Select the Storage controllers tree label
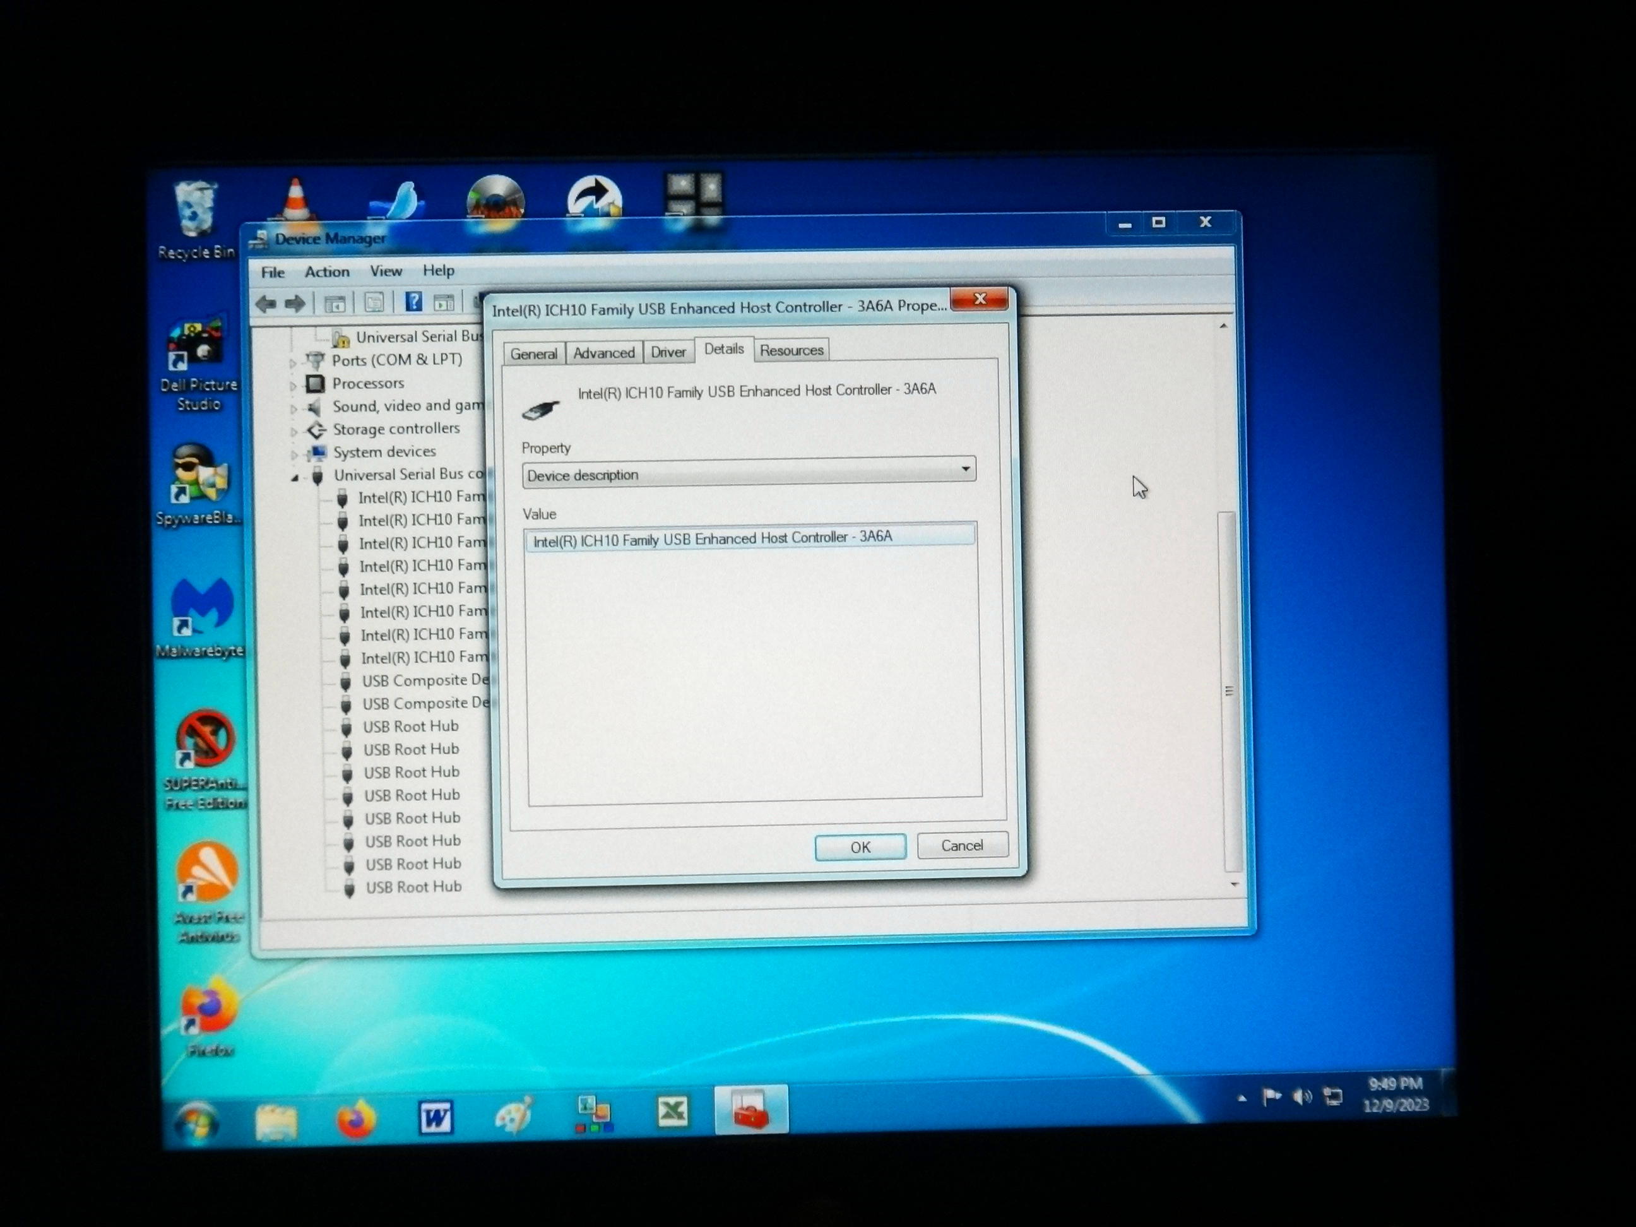 [396, 428]
